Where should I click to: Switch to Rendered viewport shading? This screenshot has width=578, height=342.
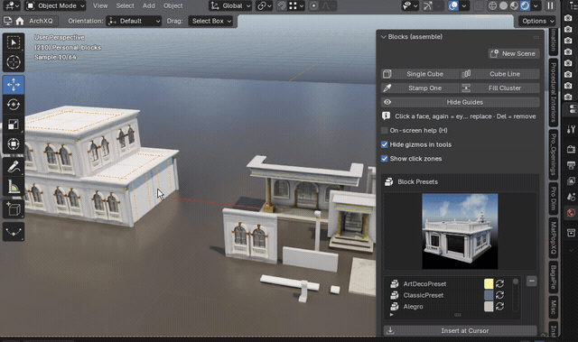525,6
